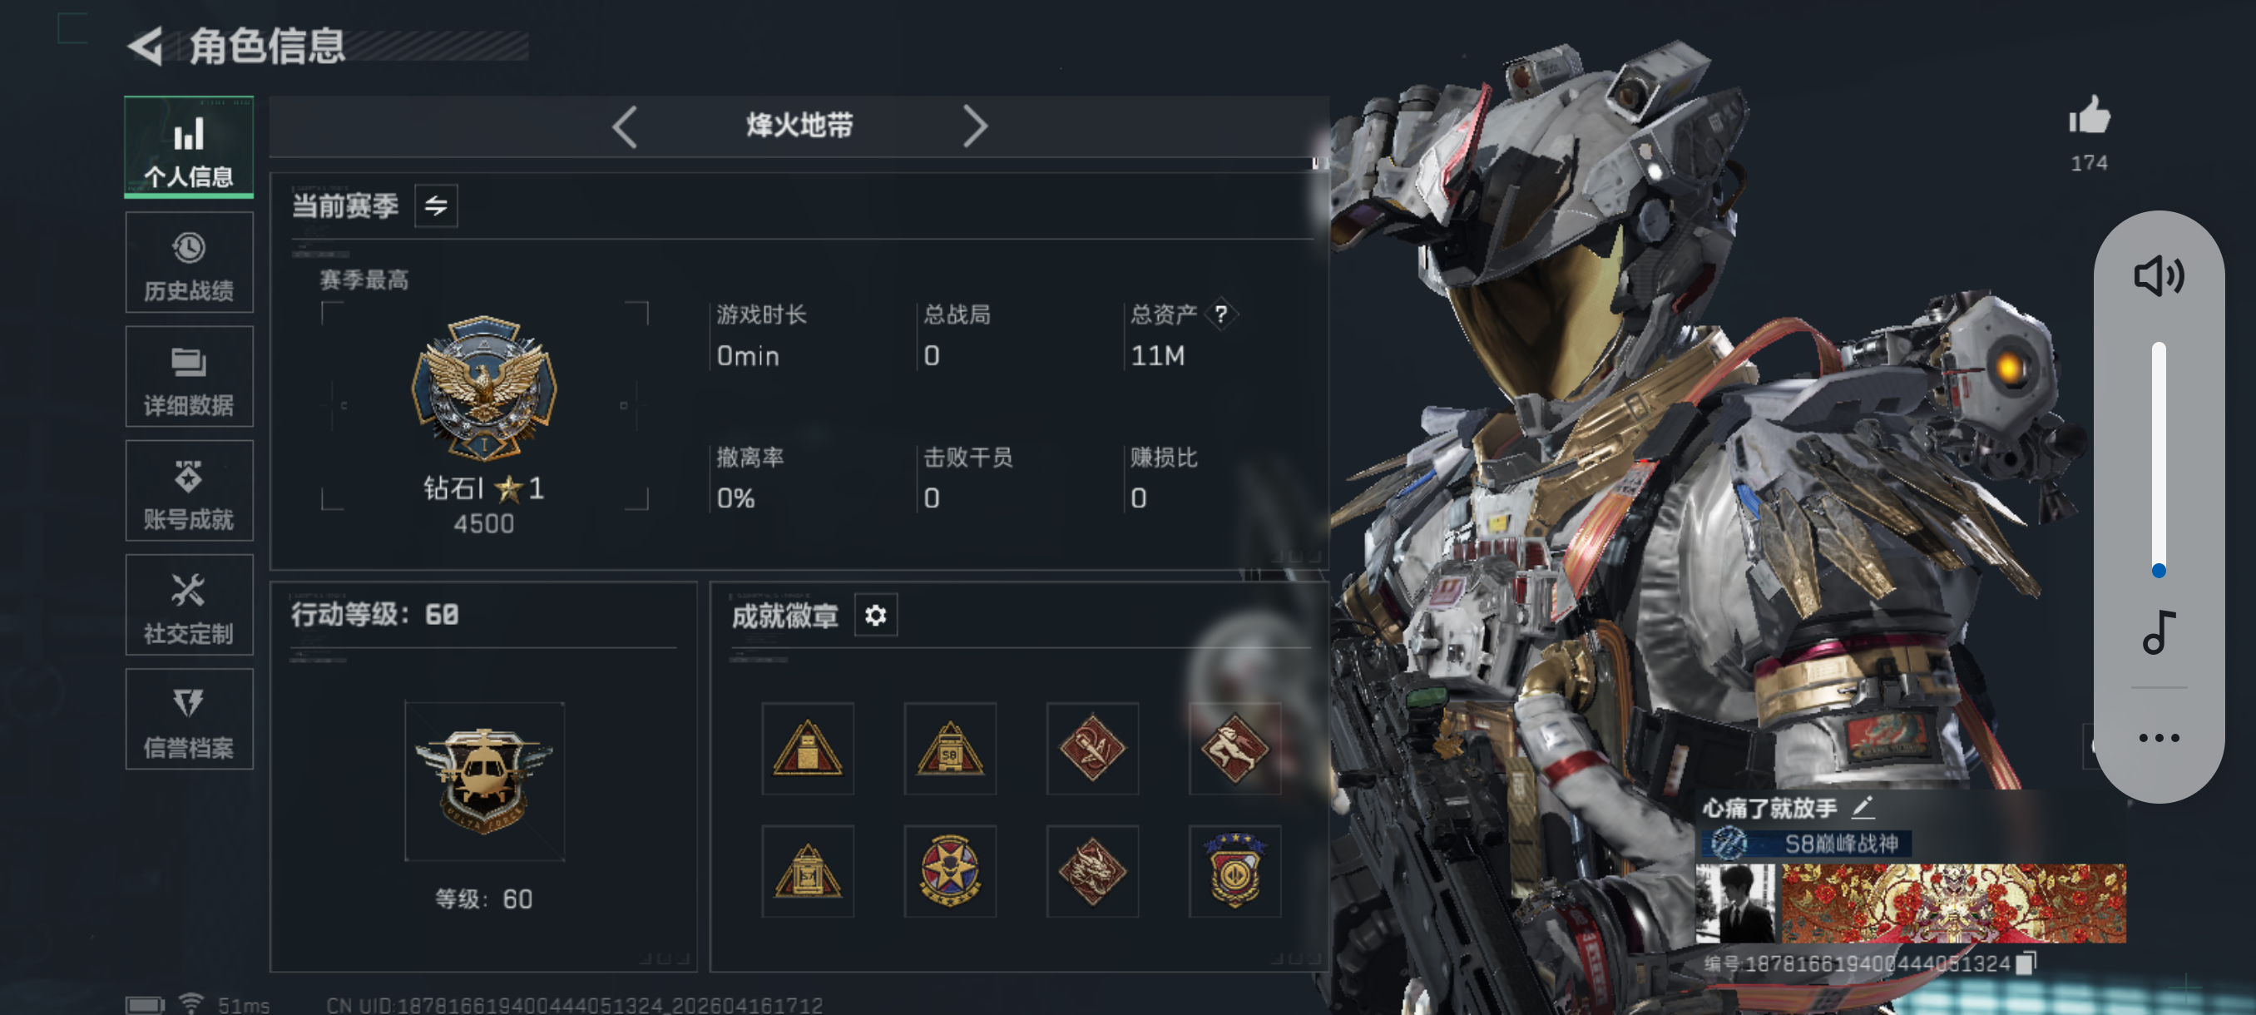Image resolution: width=2256 pixels, height=1015 pixels.
Task: Copy the player ID number
Action: (2026, 963)
